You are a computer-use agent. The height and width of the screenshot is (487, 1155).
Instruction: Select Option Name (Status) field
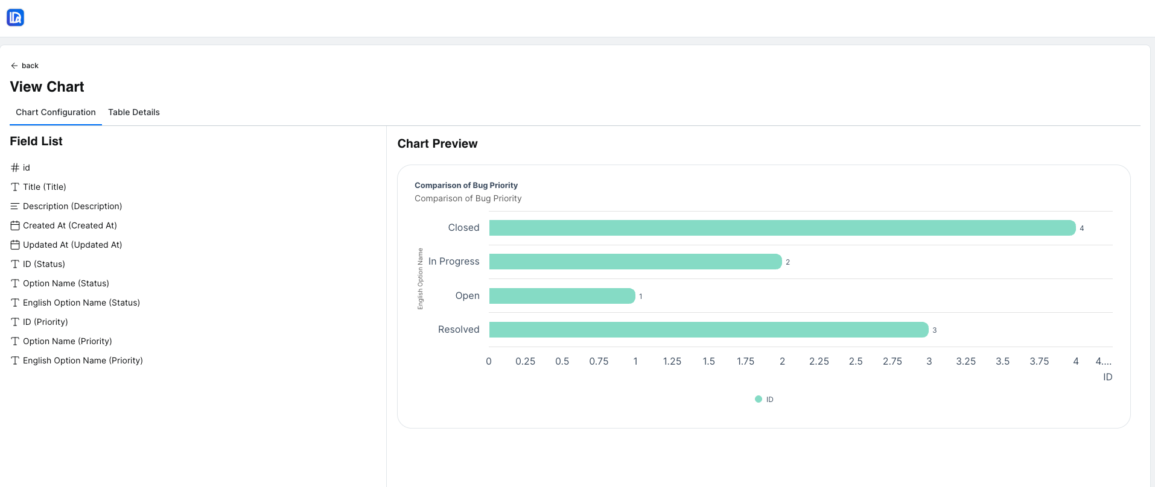(x=66, y=283)
